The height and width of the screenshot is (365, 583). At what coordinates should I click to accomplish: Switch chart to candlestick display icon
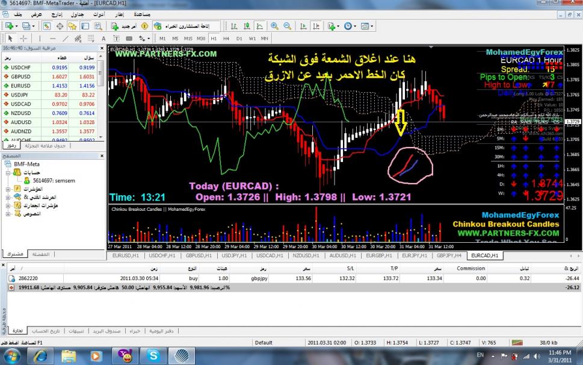(247, 27)
